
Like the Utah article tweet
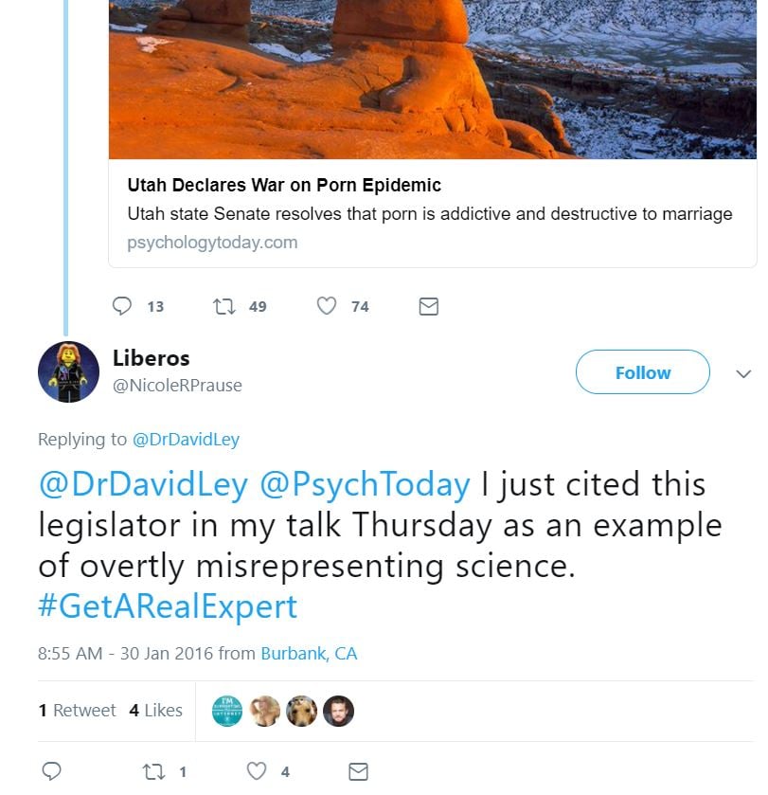pos(327,306)
